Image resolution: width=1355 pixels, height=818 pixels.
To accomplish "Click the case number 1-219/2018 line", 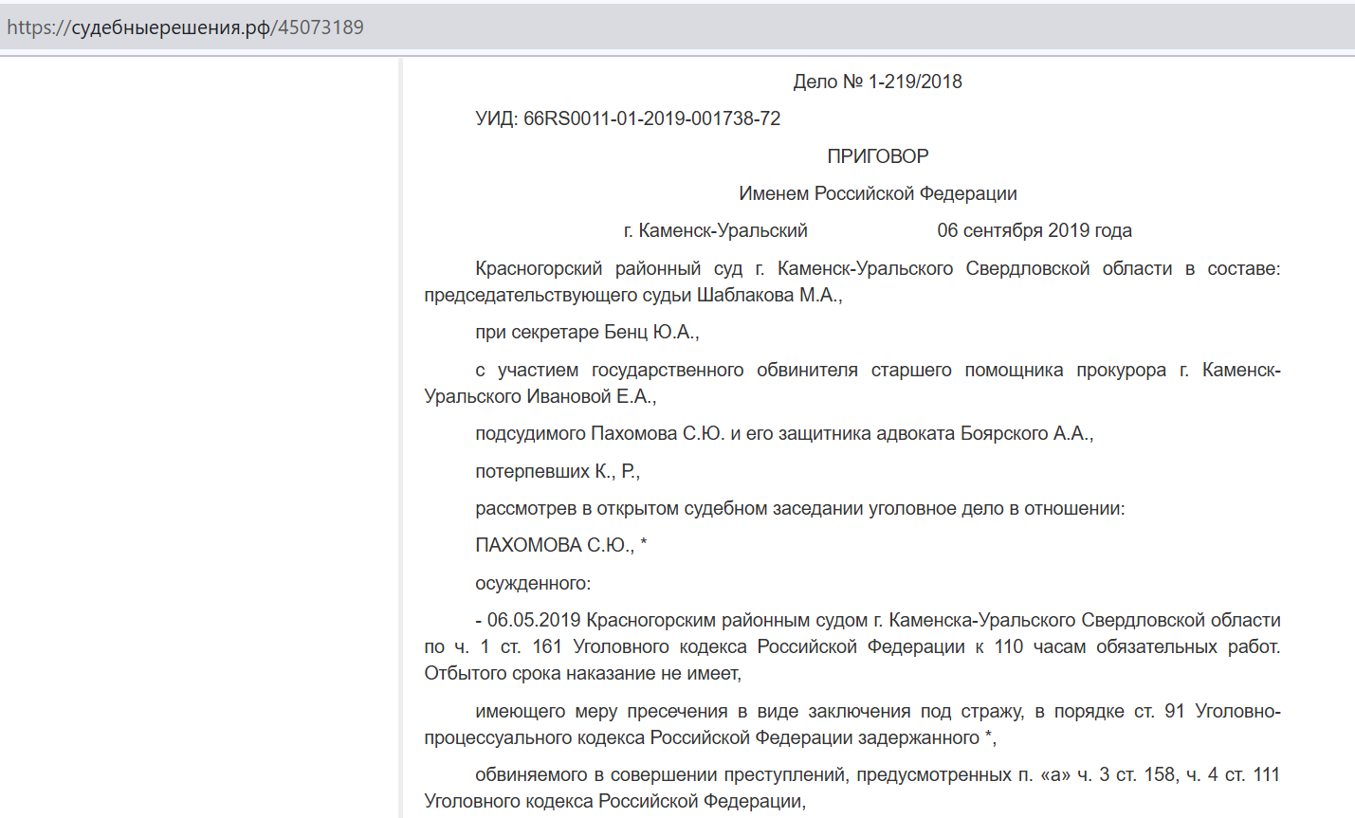I will tap(877, 82).
